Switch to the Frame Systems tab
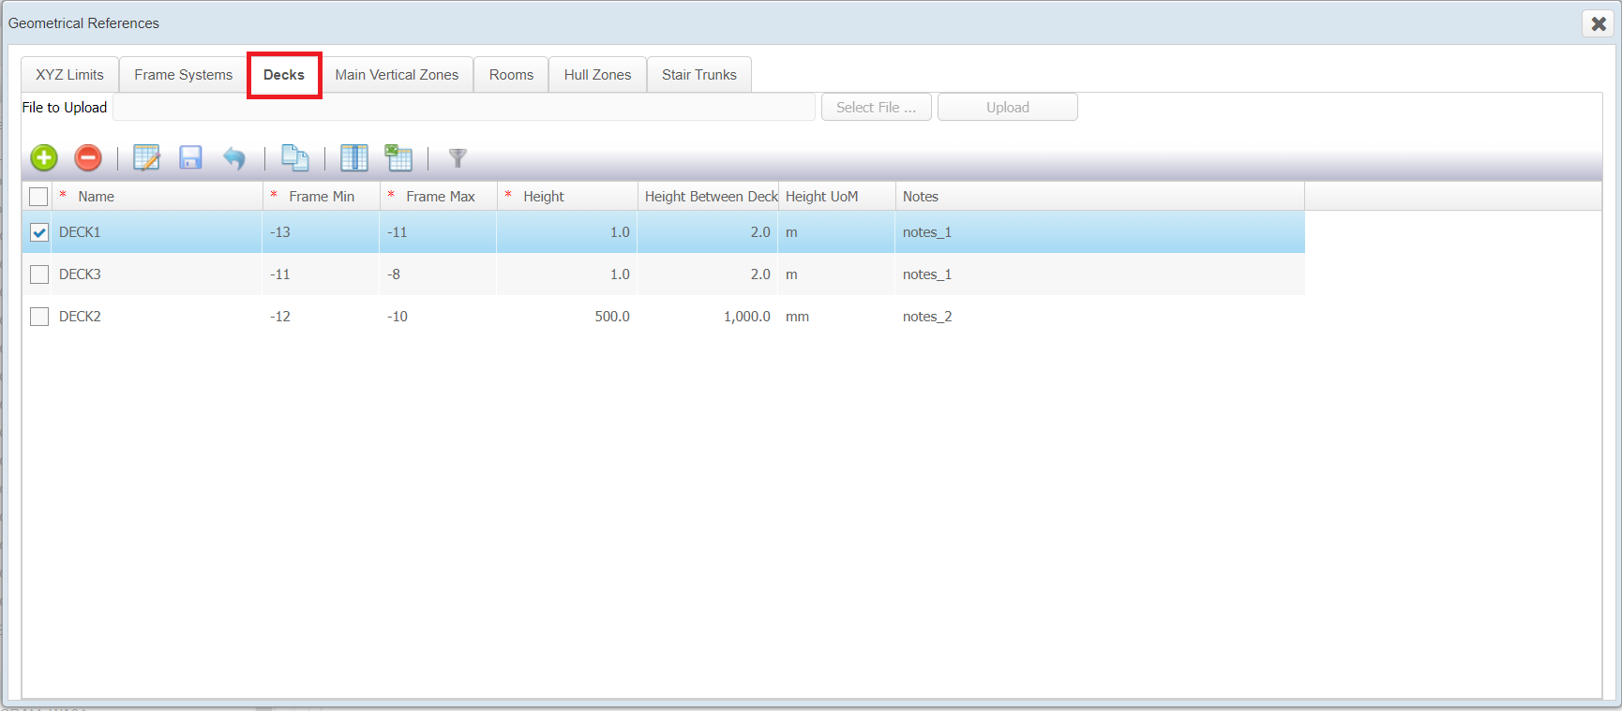Screen dimensions: 1622x711 (x=183, y=75)
